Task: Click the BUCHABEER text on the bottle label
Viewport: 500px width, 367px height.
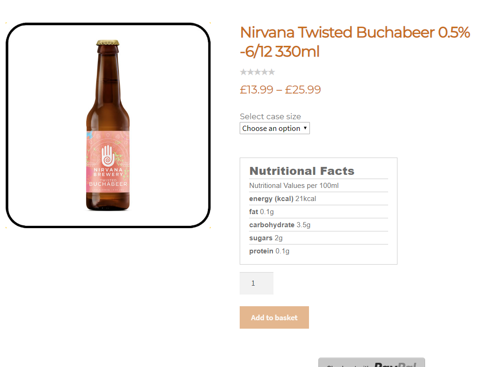Action: point(108,184)
